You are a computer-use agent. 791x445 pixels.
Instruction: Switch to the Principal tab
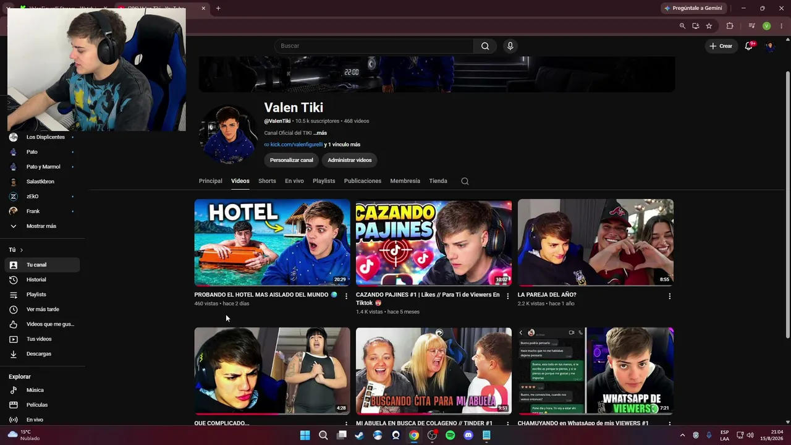(210, 181)
